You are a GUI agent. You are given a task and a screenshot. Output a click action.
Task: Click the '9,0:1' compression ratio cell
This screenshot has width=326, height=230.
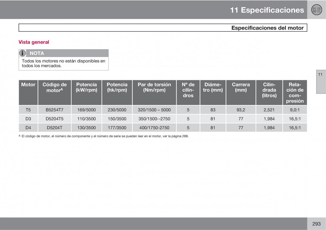[295, 110]
